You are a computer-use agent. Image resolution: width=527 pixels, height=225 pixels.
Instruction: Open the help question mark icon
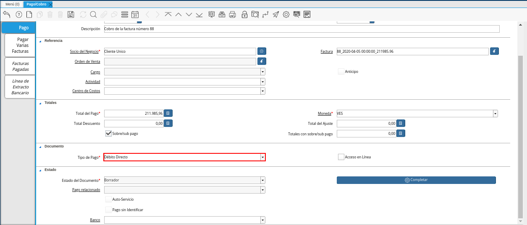[x=18, y=15]
